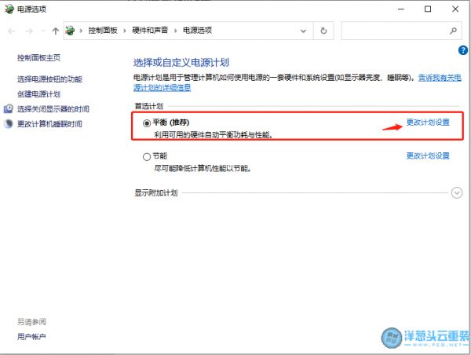The width and height of the screenshot is (471, 355).
Task: Open the address bar history dropdown
Action: pos(303,31)
